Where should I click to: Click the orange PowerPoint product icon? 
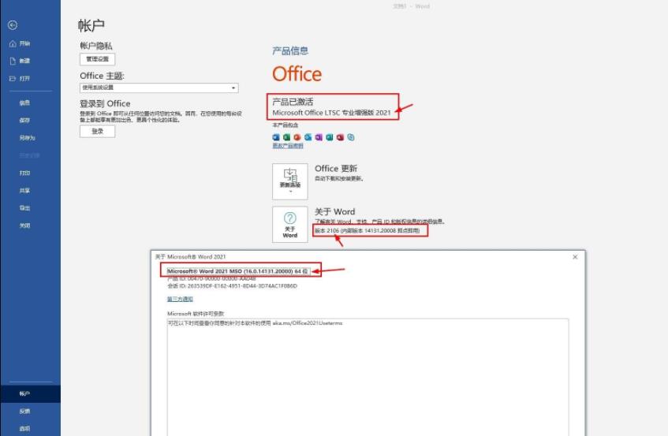297,137
